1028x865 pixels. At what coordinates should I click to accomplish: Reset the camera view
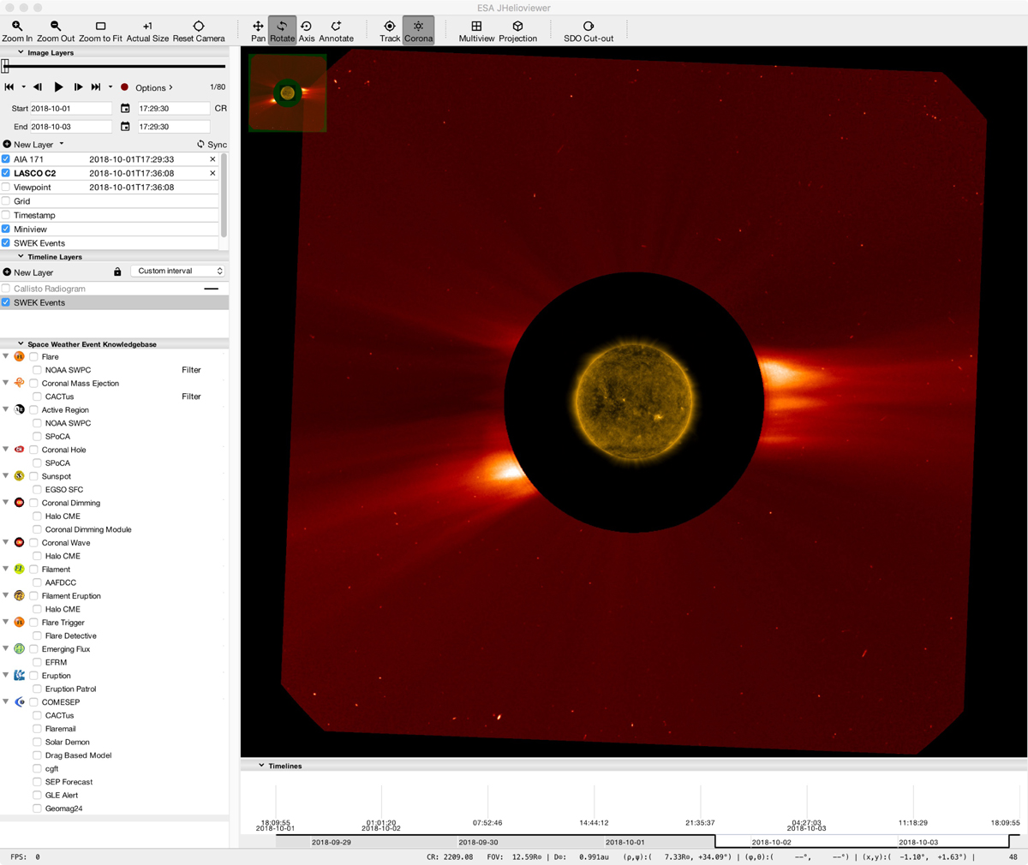(198, 31)
